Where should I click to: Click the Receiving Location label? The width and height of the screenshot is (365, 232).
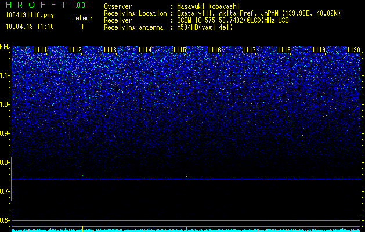tap(135, 13)
